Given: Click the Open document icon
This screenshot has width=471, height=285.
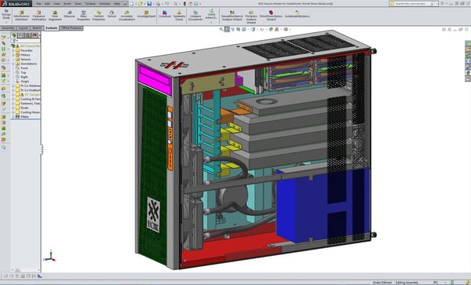Looking at the screenshot, I should [x=141, y=4].
